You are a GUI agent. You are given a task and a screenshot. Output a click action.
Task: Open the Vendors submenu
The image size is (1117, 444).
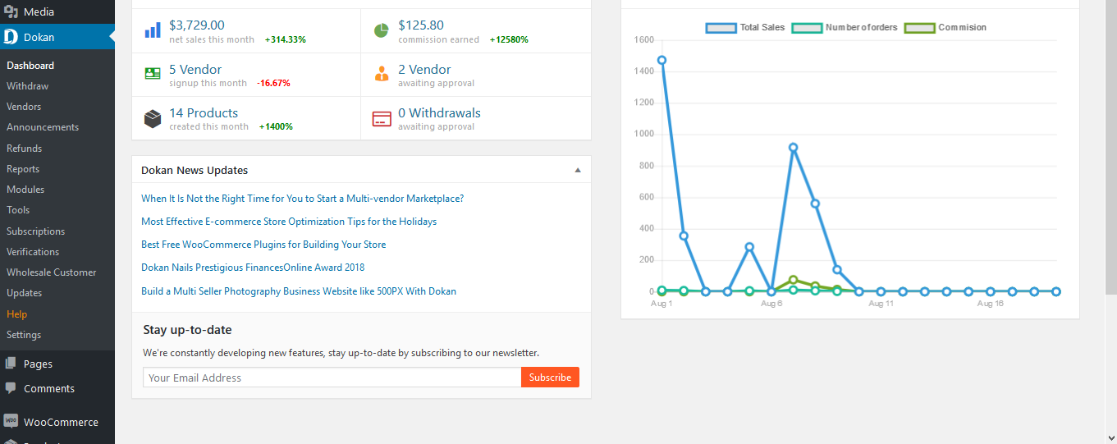(24, 107)
